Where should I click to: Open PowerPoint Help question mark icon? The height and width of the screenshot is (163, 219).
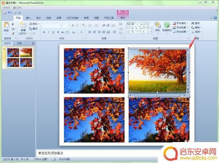[215, 18]
